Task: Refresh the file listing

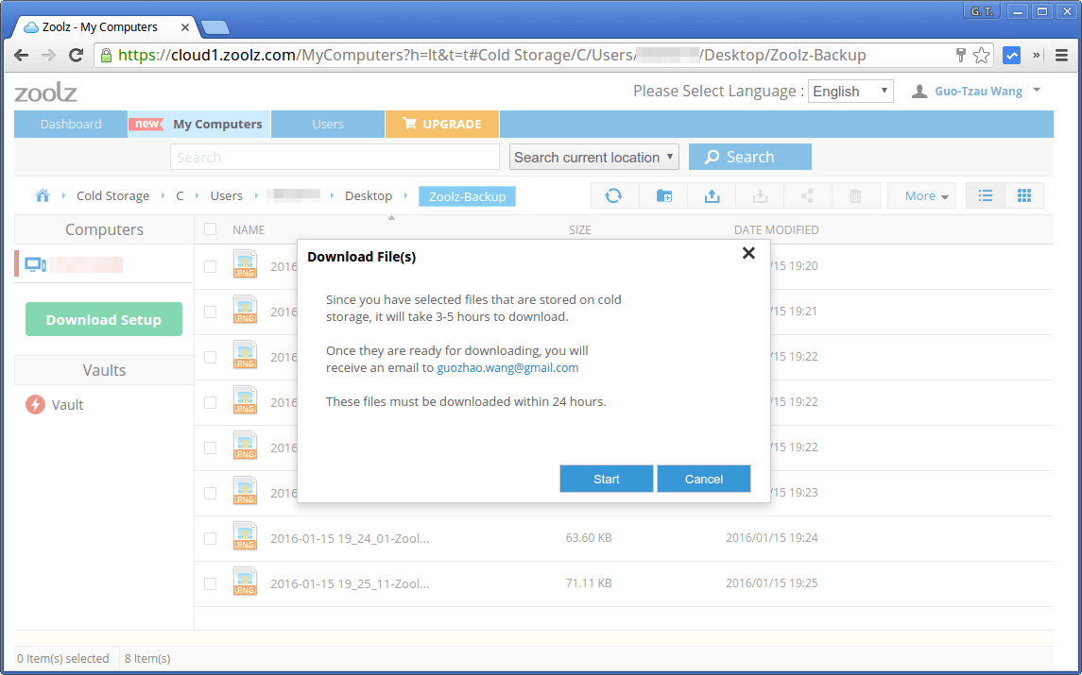Action: click(613, 195)
